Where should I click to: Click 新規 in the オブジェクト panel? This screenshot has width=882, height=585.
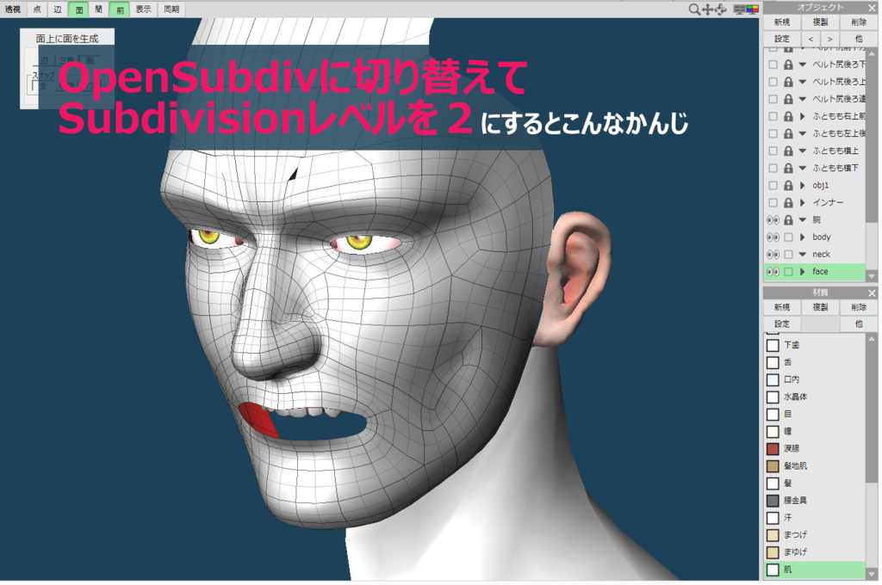[x=782, y=22]
